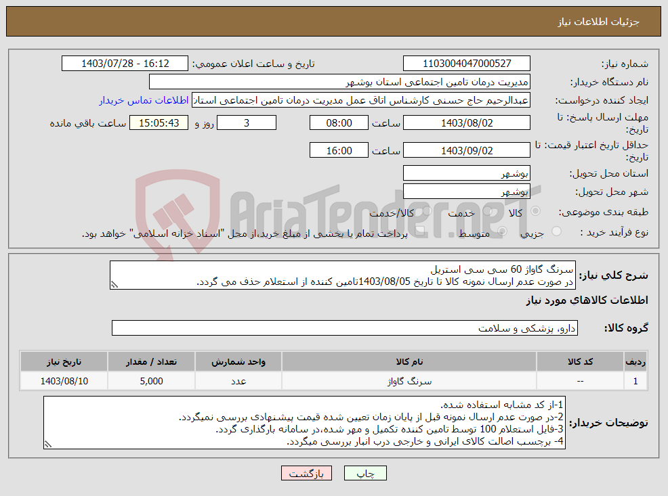Click the اطلاعات کالاهای مورد نیاز section heading
Screen dimensions: 668x496
pyautogui.click(x=587, y=300)
